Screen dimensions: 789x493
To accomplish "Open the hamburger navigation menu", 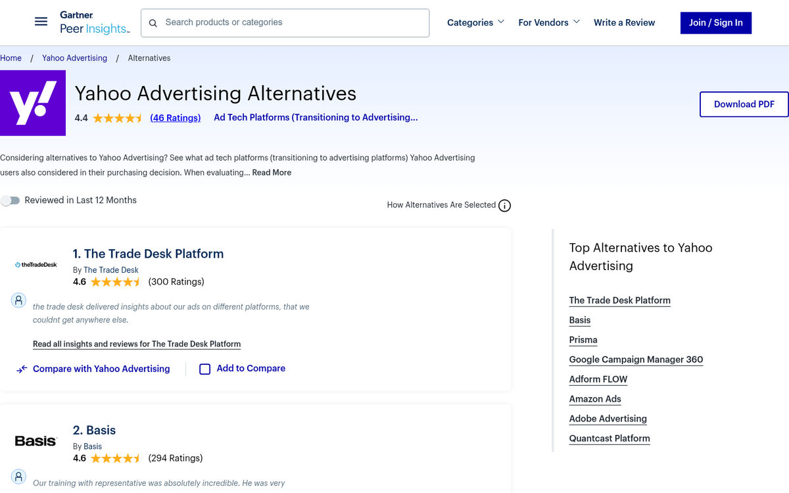I will (x=41, y=21).
